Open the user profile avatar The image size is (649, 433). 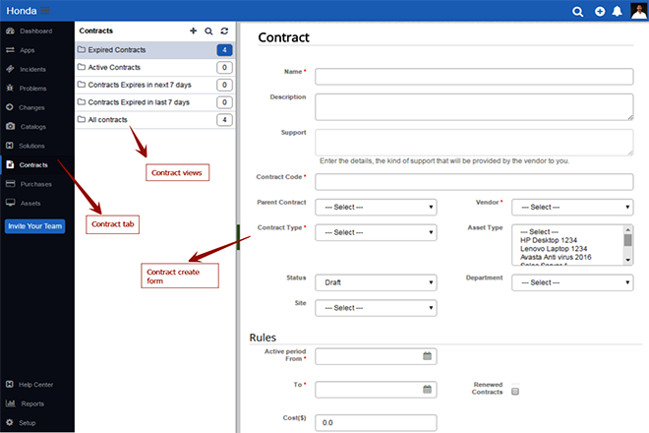[x=638, y=11]
